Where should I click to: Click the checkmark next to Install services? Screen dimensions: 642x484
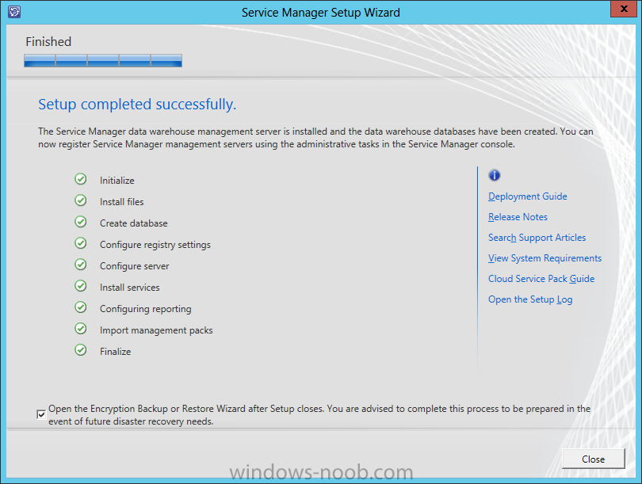(81, 286)
